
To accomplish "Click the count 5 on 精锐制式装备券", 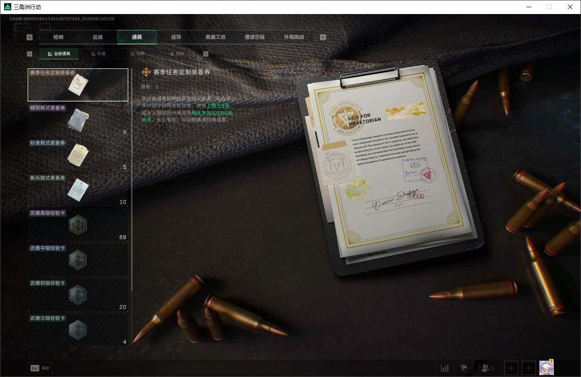I will coord(125,132).
